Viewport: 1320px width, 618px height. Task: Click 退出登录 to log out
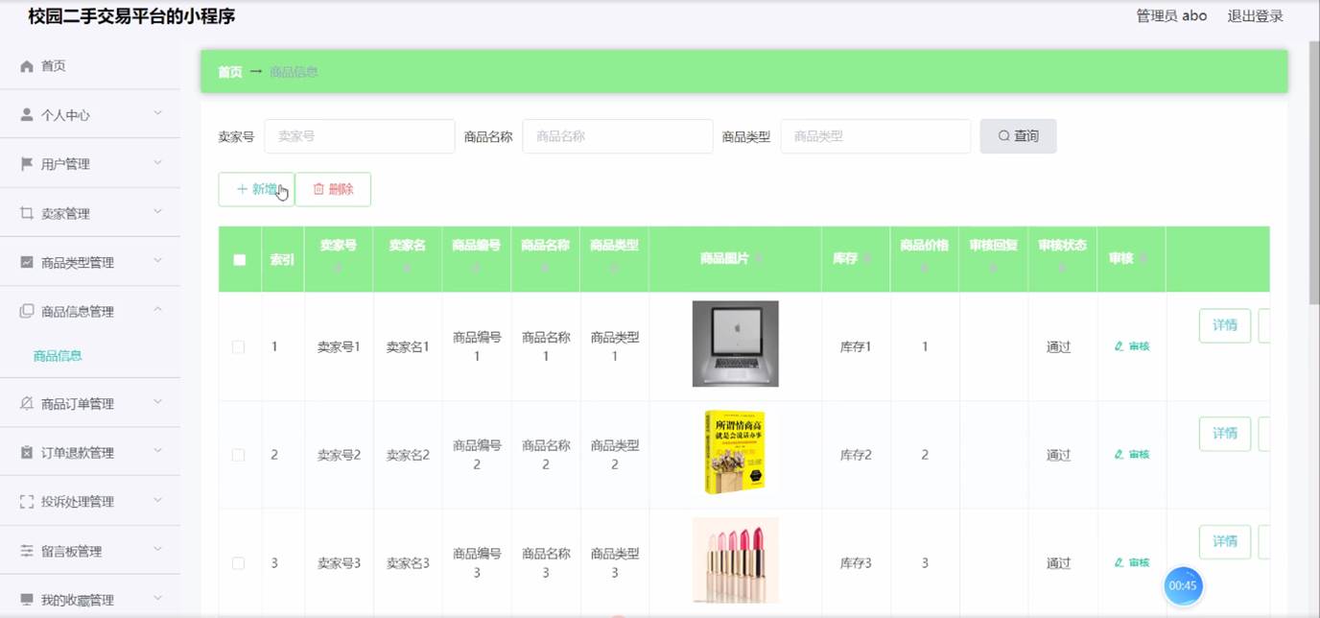1255,16
